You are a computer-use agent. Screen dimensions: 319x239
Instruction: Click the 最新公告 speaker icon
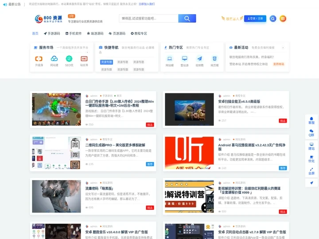point(5,4)
